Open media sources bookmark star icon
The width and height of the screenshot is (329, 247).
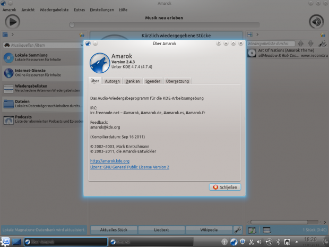pos(82,35)
